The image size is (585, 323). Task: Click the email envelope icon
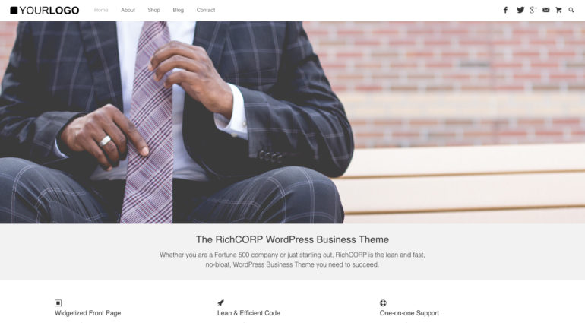(545, 10)
